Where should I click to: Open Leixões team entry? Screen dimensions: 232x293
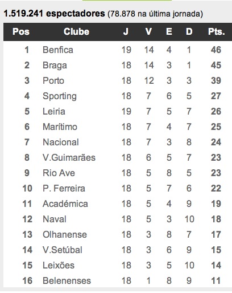[59, 266]
